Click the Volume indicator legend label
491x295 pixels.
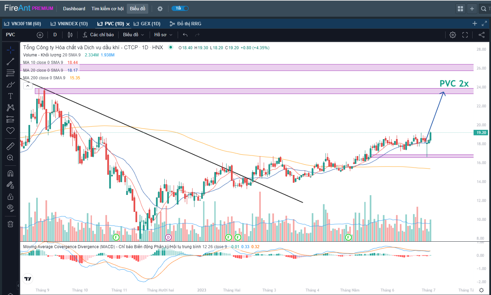pyautogui.click(x=52, y=55)
